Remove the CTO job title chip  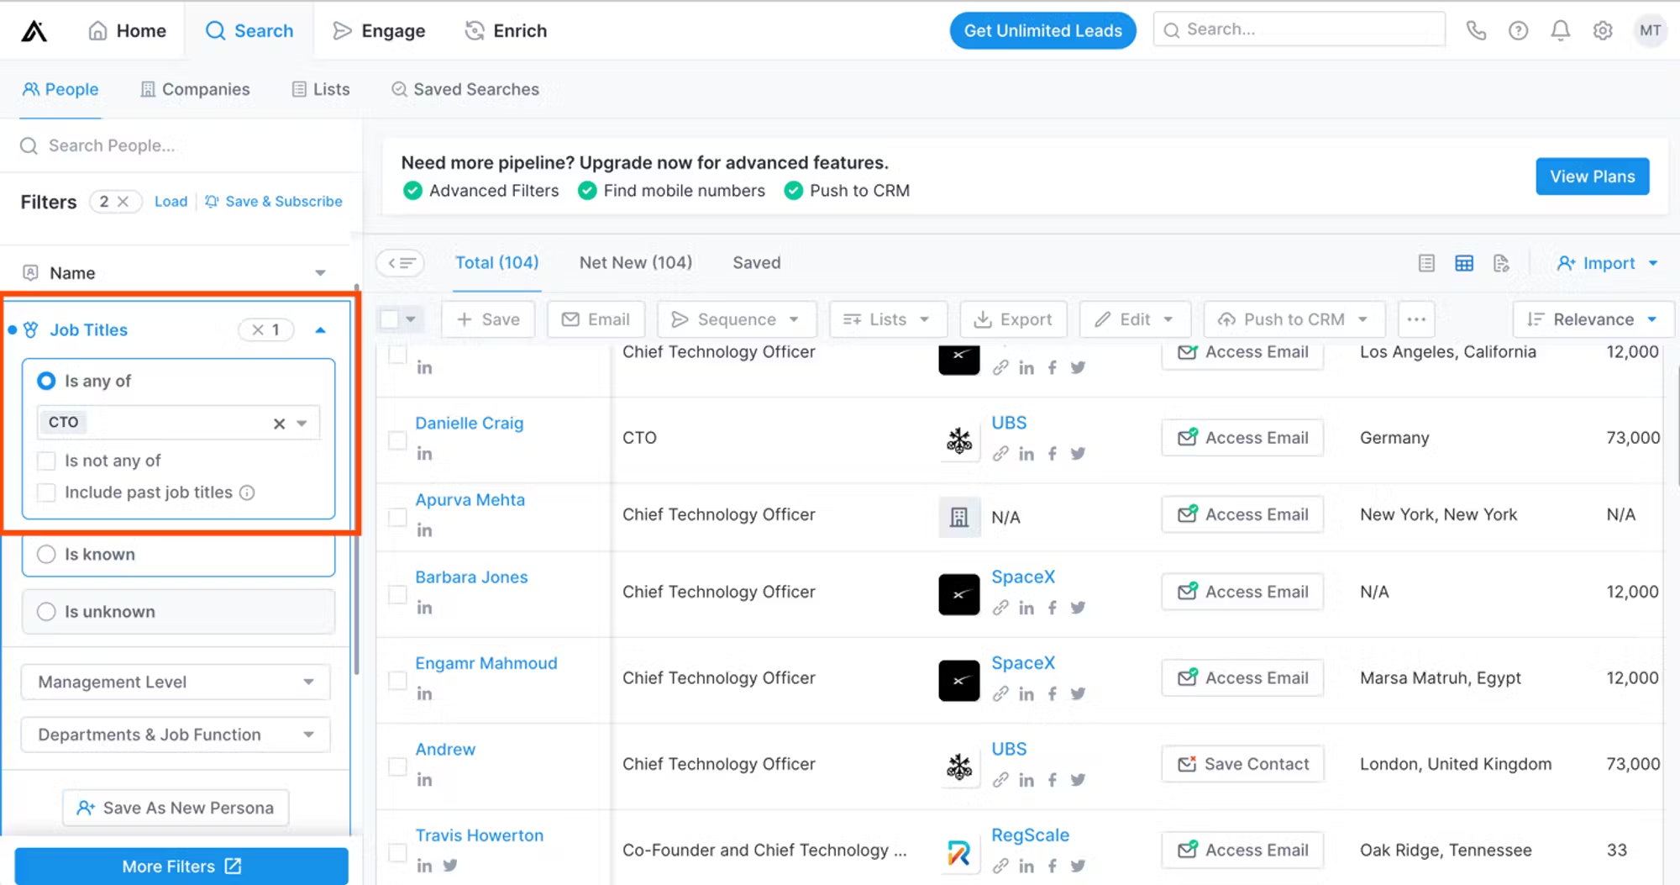[x=278, y=423]
